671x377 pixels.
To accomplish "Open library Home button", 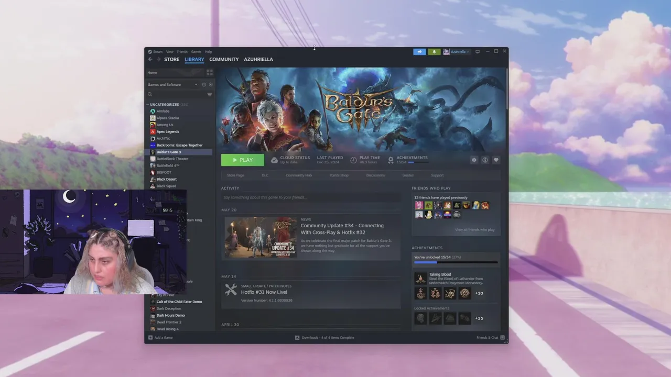I will pyautogui.click(x=175, y=72).
